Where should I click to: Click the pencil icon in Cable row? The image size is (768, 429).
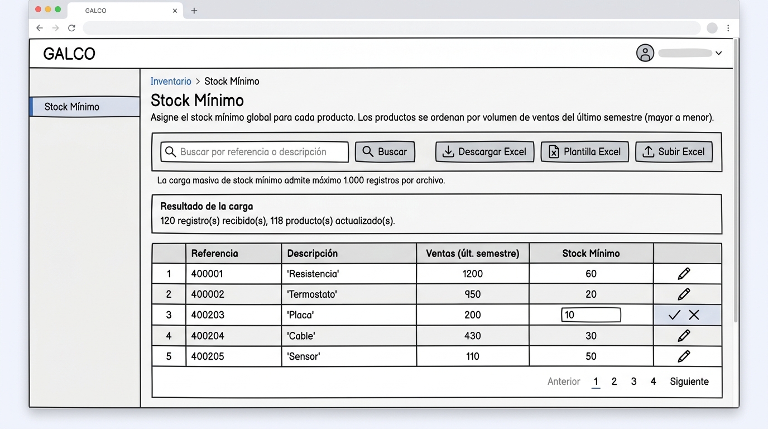684,336
